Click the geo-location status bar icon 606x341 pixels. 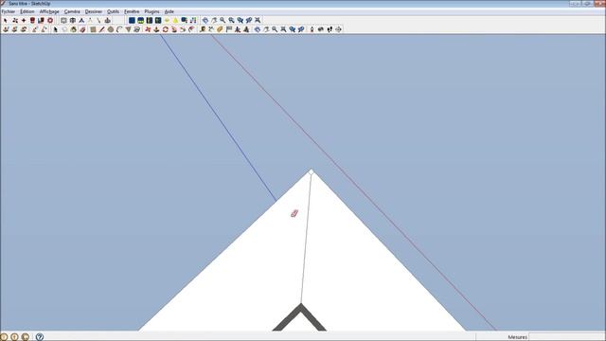(x=4, y=337)
